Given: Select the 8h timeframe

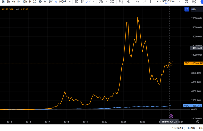Looking at the screenshot, I should 19,2.
